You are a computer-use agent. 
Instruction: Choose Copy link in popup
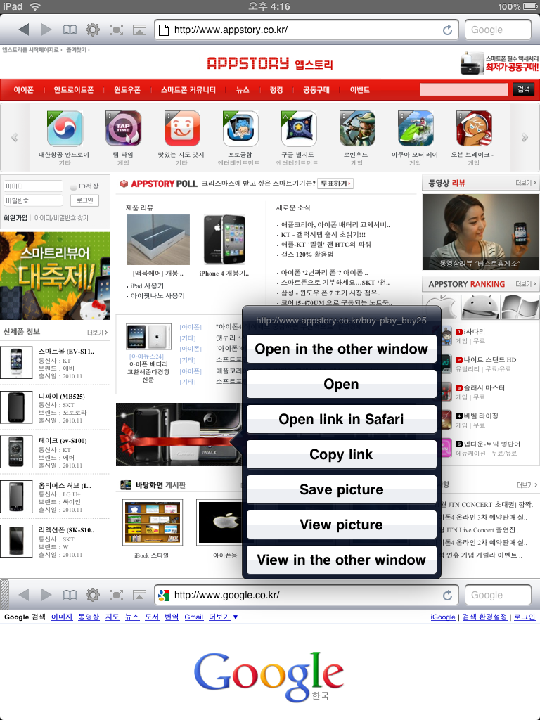[x=341, y=454]
